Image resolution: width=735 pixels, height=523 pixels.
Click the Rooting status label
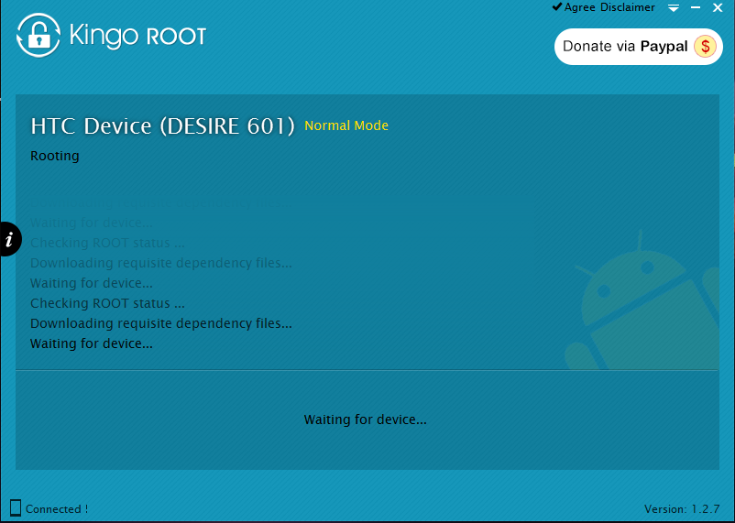click(55, 156)
